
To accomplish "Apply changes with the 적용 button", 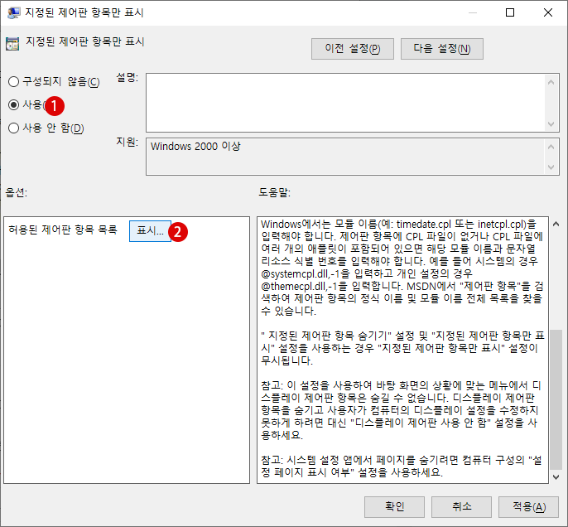I will coord(528,506).
